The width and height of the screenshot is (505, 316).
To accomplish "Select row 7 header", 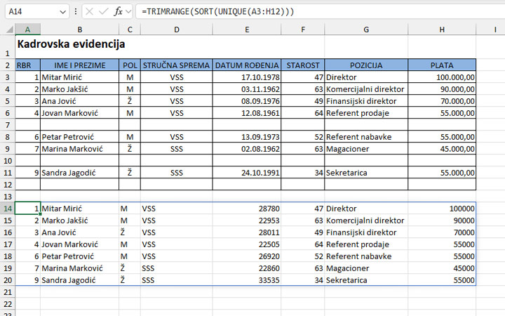I will pyautogui.click(x=7, y=125).
